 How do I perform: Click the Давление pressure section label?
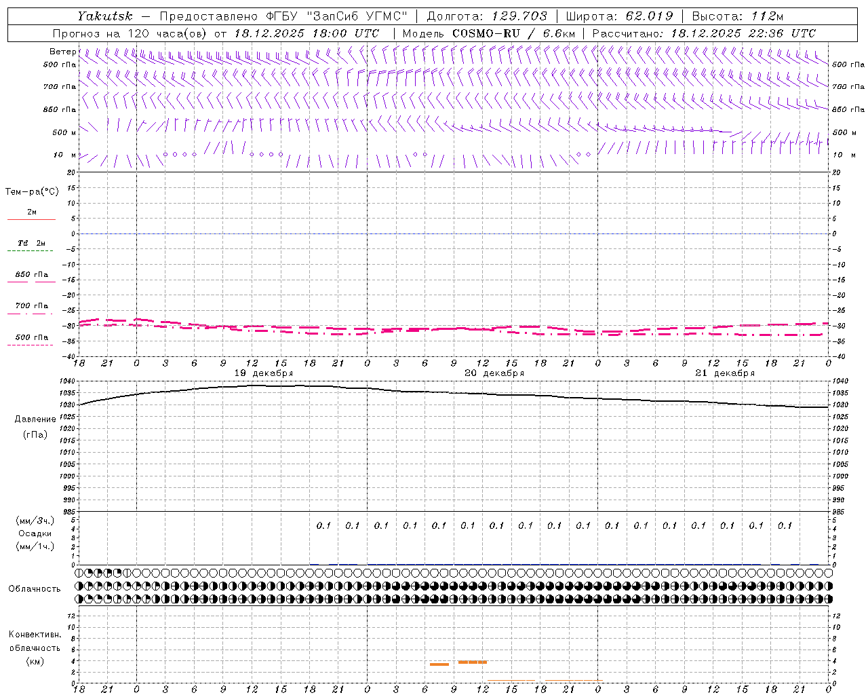(x=35, y=419)
